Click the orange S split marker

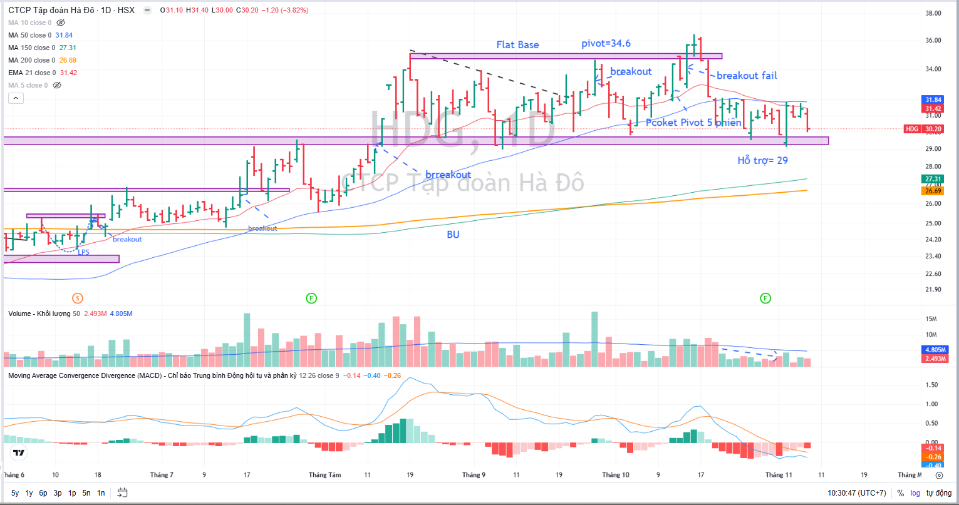click(77, 298)
